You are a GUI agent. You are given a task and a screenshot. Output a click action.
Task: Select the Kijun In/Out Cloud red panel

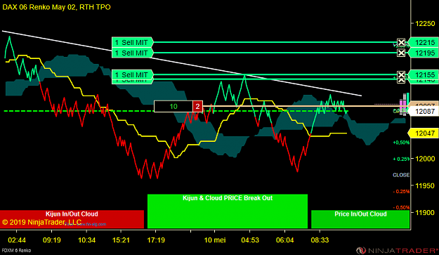72,219
